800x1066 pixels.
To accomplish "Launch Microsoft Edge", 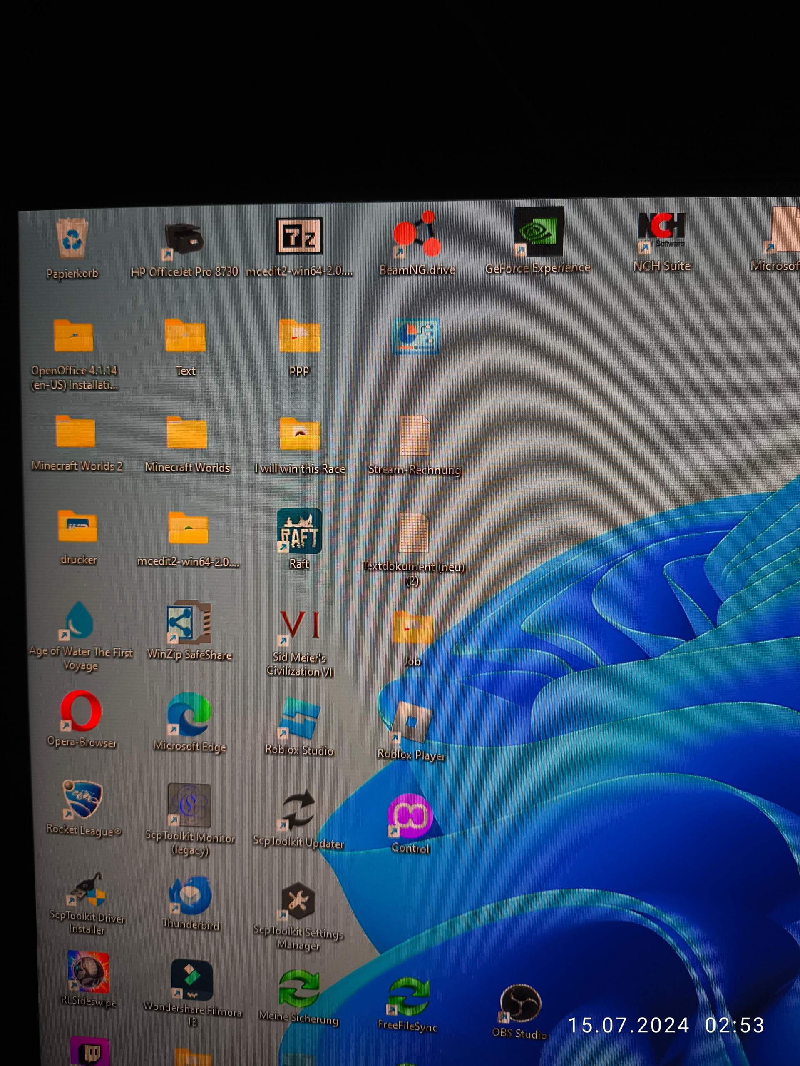I will (x=189, y=714).
